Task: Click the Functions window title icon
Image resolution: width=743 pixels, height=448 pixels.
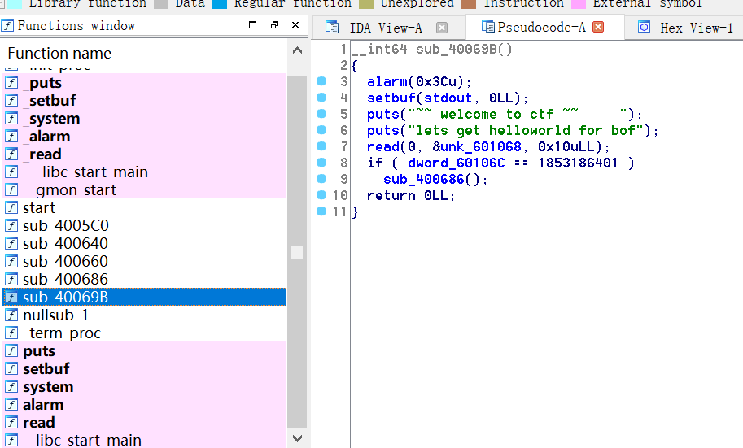Action: coord(7,25)
